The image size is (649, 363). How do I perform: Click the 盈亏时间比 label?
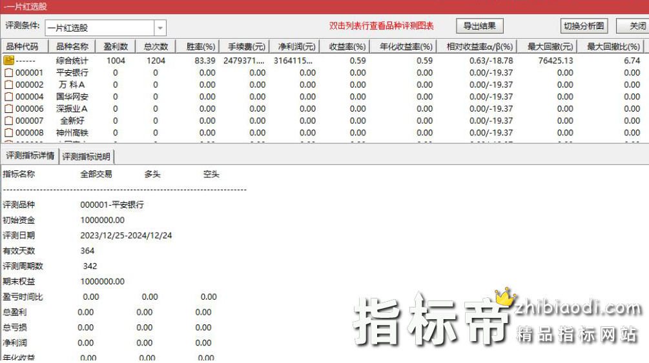pos(23,297)
